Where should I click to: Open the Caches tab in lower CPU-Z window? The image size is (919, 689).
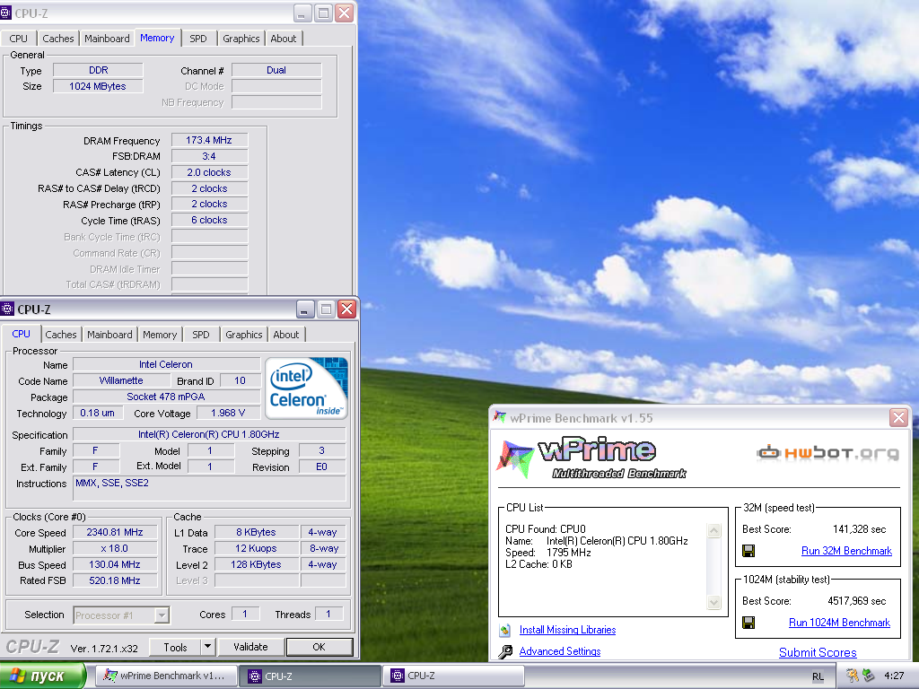coord(61,335)
